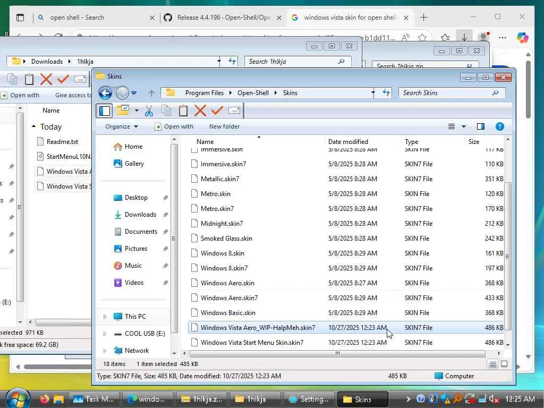Expand the Network tree node
The height and width of the screenshot is (408, 544).
pyautogui.click(x=105, y=351)
